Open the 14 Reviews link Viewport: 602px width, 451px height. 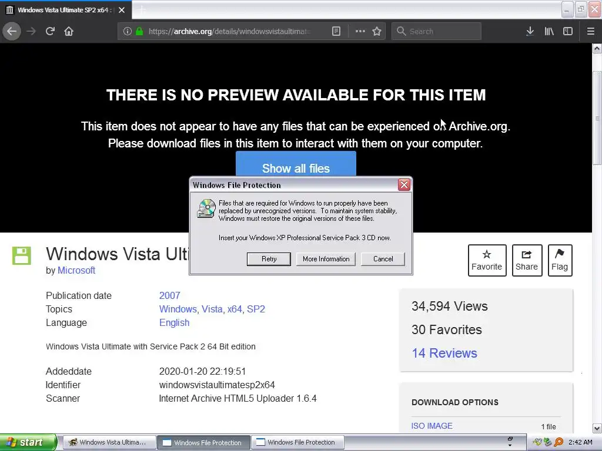click(x=444, y=353)
